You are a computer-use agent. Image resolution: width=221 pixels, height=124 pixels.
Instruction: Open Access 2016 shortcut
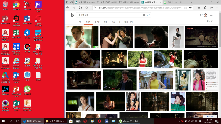point(5,20)
